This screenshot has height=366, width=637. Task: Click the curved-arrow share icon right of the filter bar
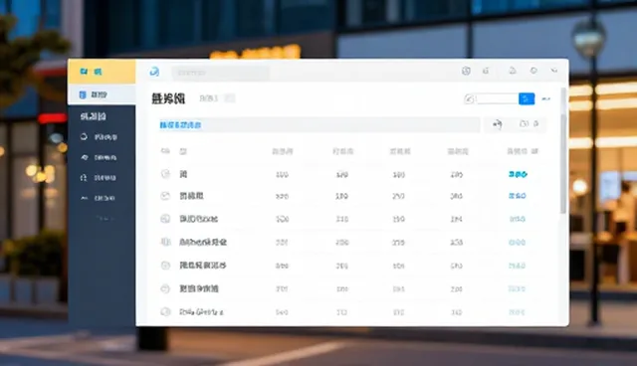[x=498, y=124]
